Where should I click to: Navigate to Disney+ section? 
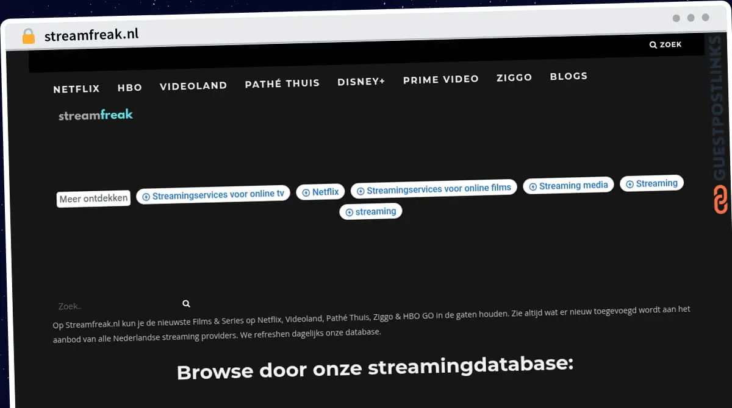[x=361, y=82]
